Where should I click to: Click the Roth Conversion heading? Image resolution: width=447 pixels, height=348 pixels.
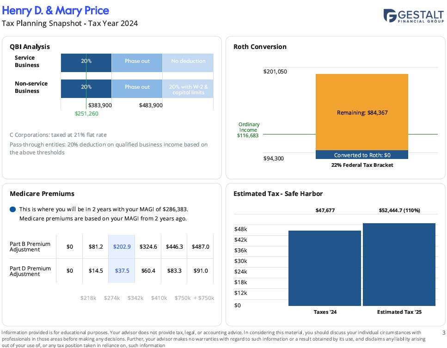pyautogui.click(x=260, y=47)
